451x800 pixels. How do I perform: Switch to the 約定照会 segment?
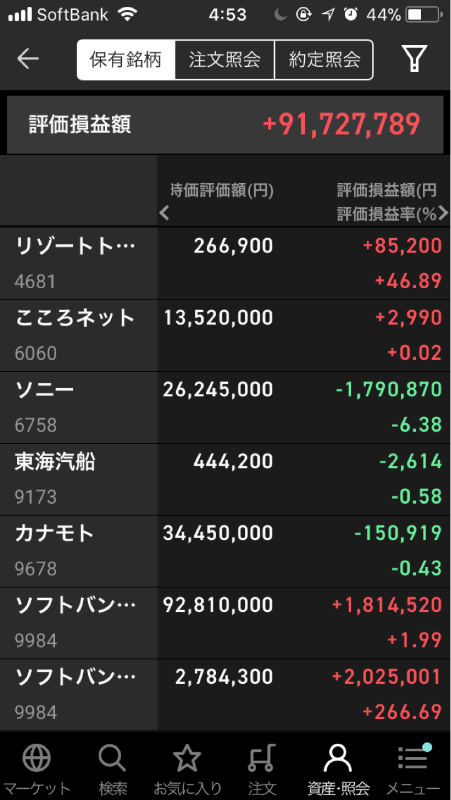click(324, 60)
